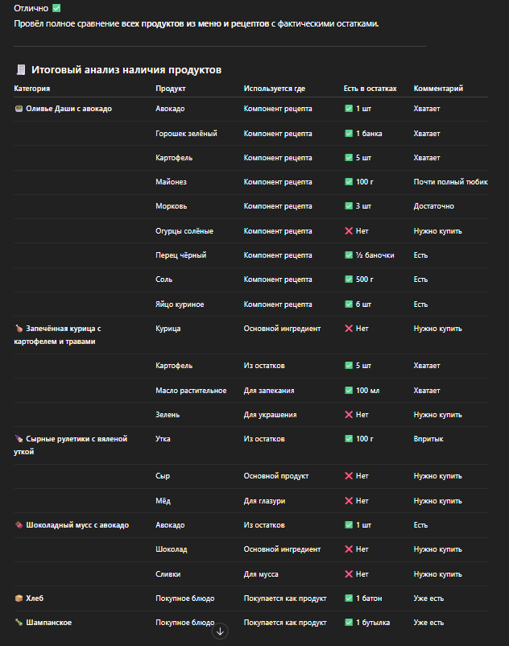Click the scroll-to-bottom arrow button
509x646 pixels.
[x=220, y=632]
